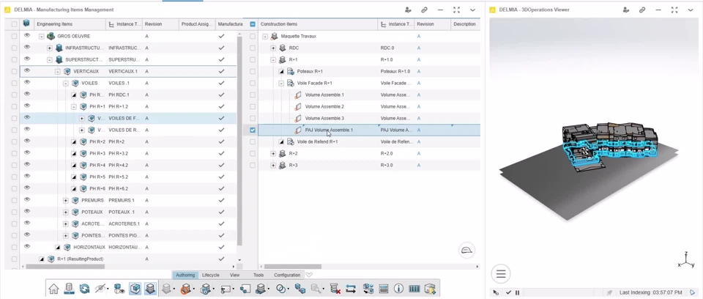Expand the INFRASTRUCTU... tree node
Viewport: 703px width, 299px height.
(50, 48)
